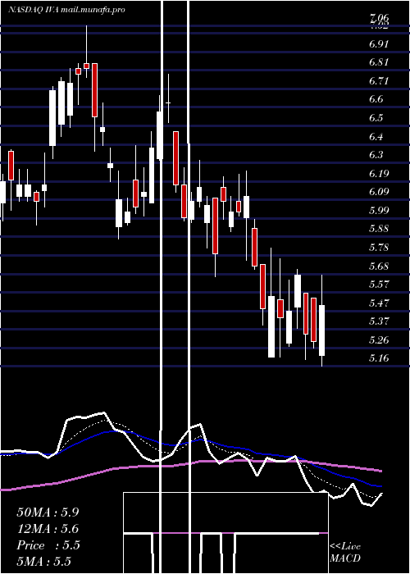Click the 6.91 price axis label
The height and width of the screenshot is (574, 410).
click(x=379, y=44)
